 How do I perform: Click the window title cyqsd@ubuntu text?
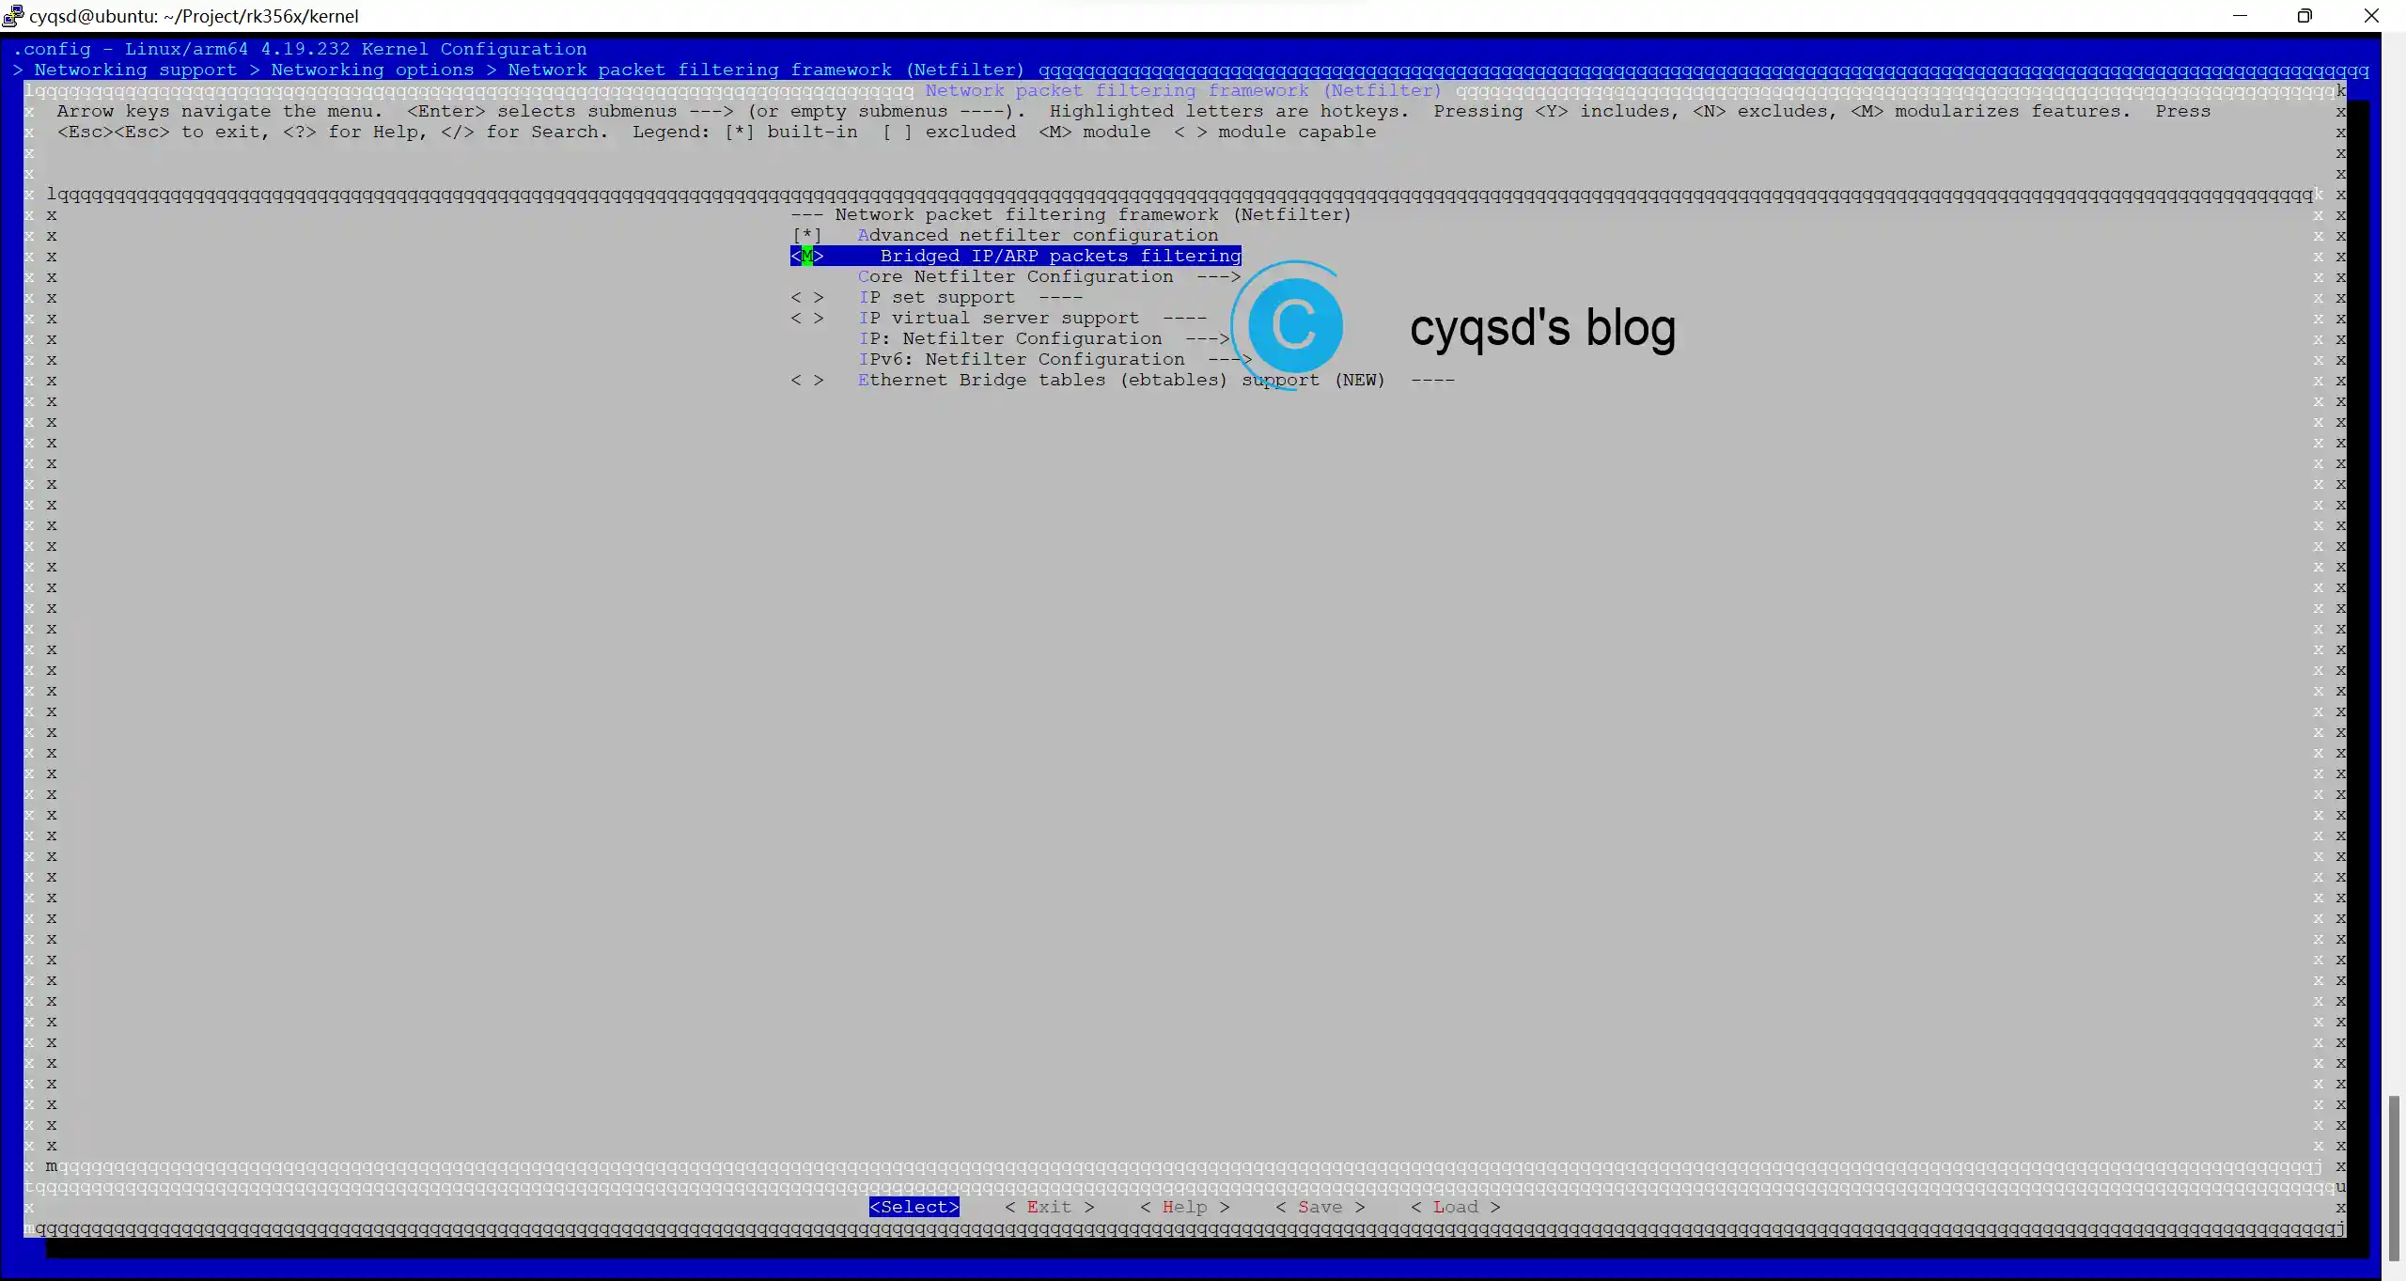(x=194, y=16)
